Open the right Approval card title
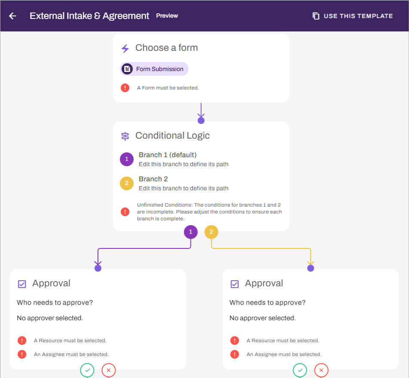This screenshot has width=409, height=378. 264,283
